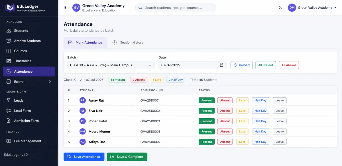Screen dimensions: 342x166
Task: Click the 3 Late badge
Action: (157, 80)
